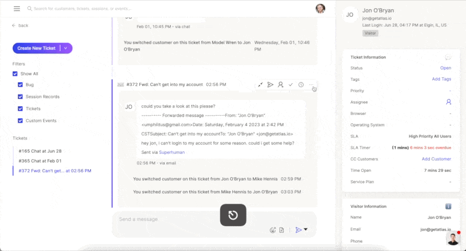Click the jon@getatlas.io email under customer name
This screenshot has height=251, width=466.
[x=376, y=19]
